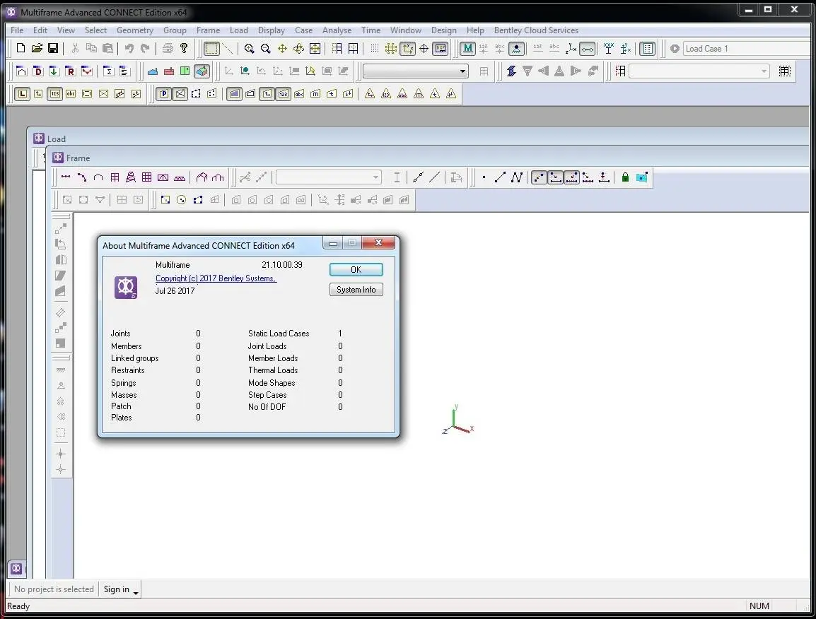Click the Zoom Out magnifier icon

pos(265,48)
